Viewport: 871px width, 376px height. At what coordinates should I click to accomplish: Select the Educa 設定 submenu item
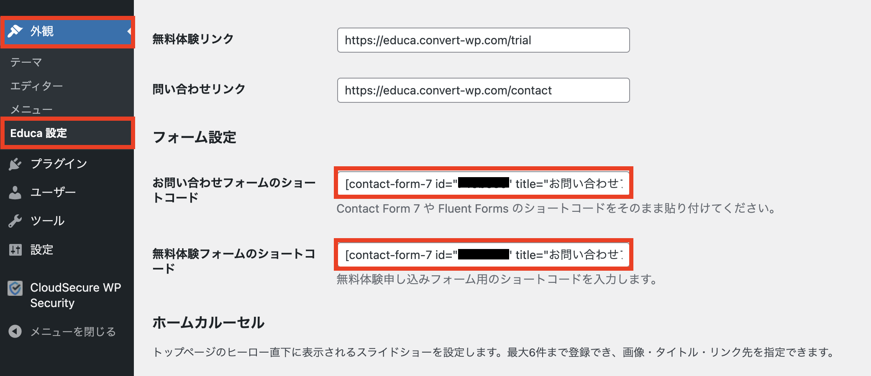(x=38, y=133)
